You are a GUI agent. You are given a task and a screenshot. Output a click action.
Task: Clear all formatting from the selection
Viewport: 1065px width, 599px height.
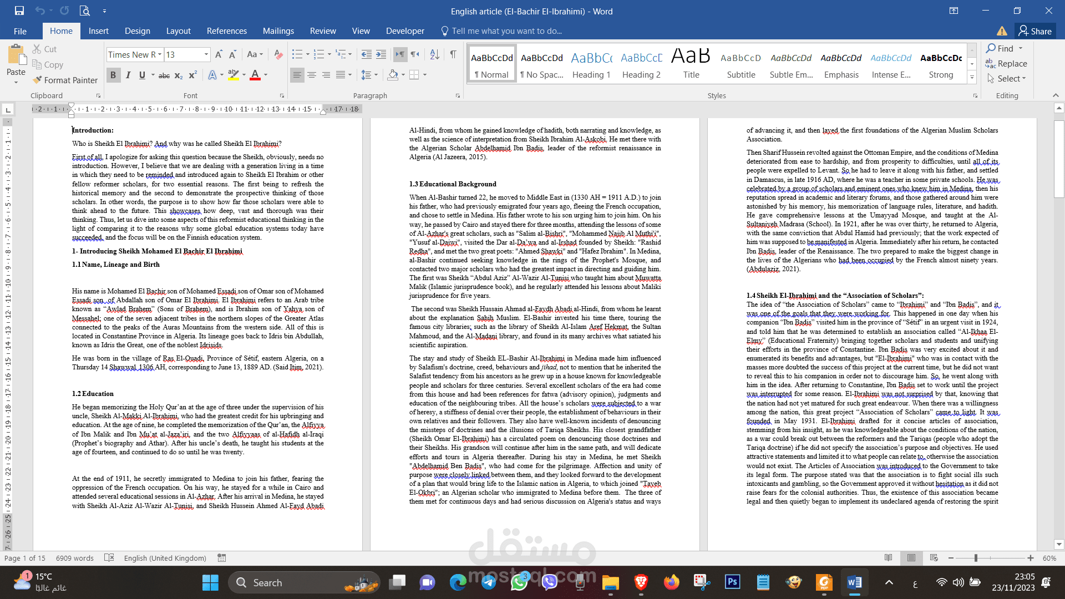pyautogui.click(x=278, y=54)
